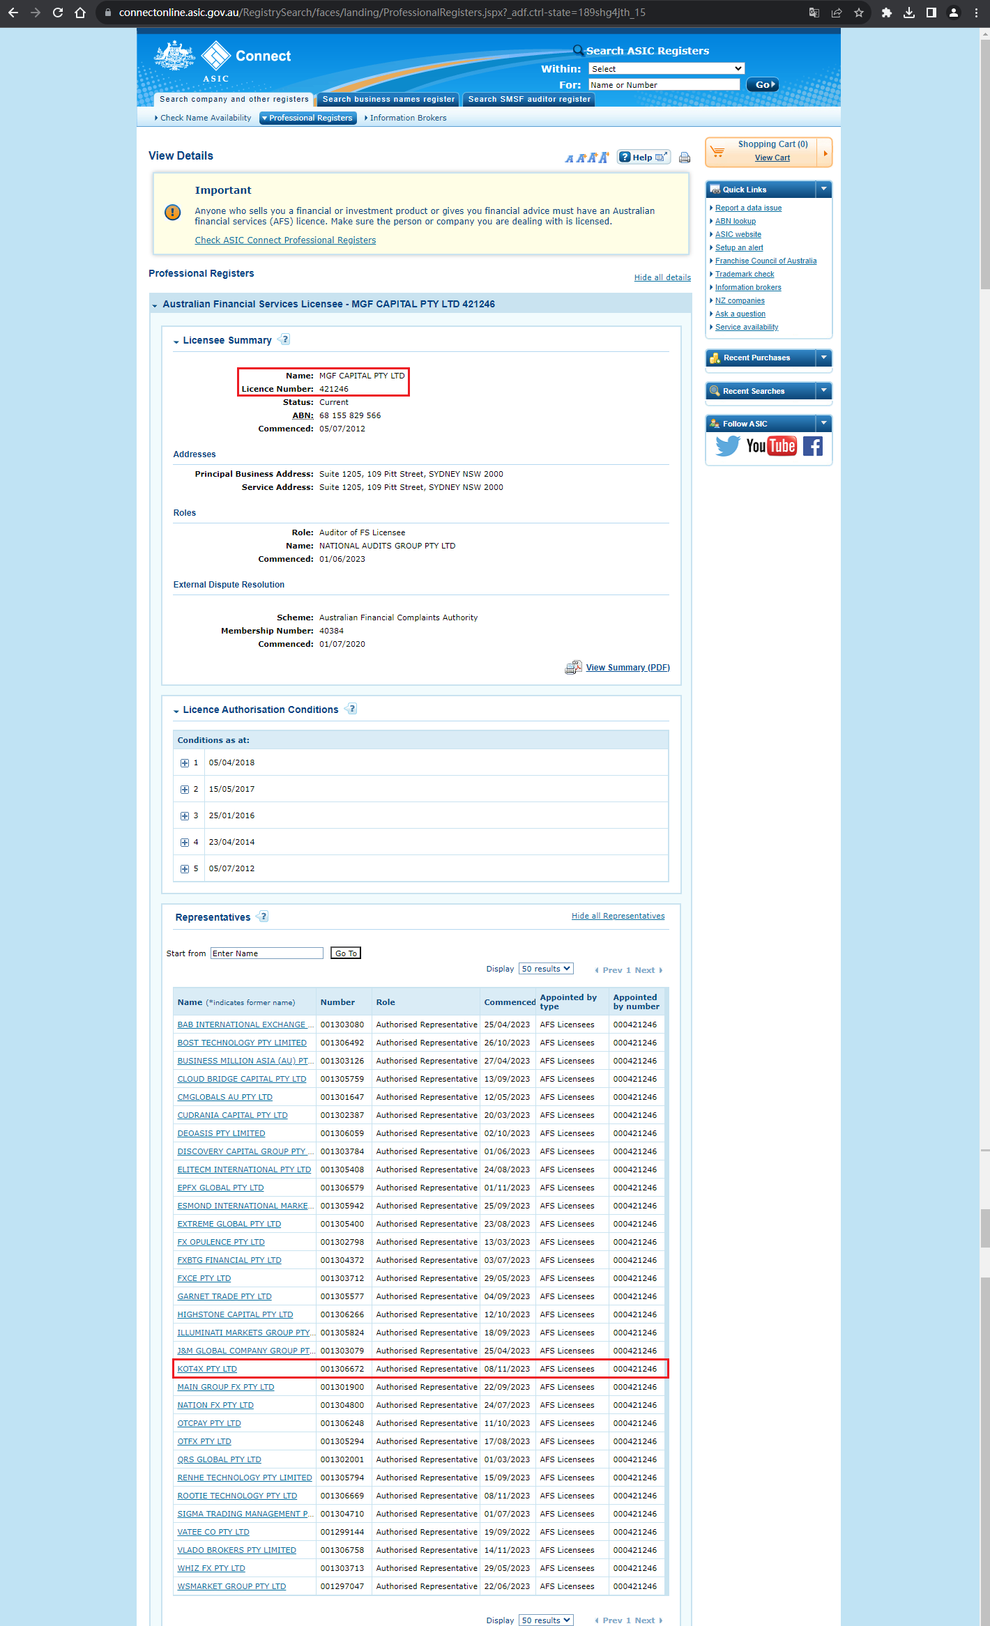Open Check ASIC Connect Professional Registers link

pos(285,240)
